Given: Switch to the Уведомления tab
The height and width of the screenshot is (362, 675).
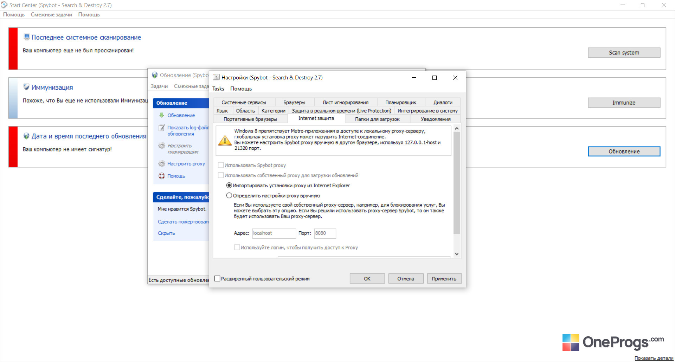Looking at the screenshot, I should coord(436,119).
